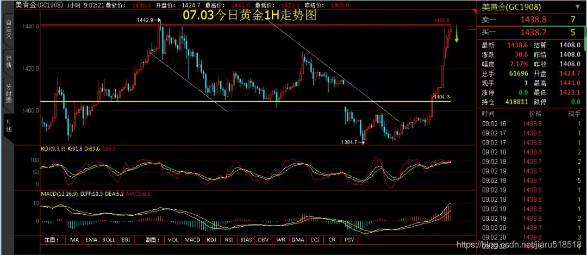Viewport: 587px width, 255px height.
Task: Click the 昨结价 value 1408.0 in header
Action: tap(340, 5)
